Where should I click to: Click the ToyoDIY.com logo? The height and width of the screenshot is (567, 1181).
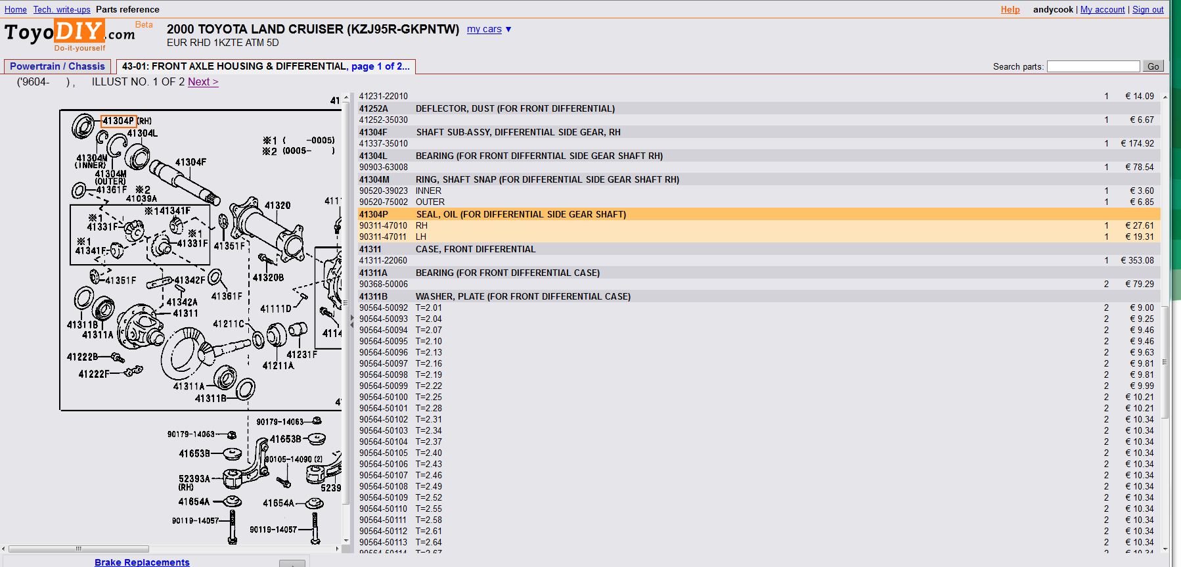click(x=70, y=33)
